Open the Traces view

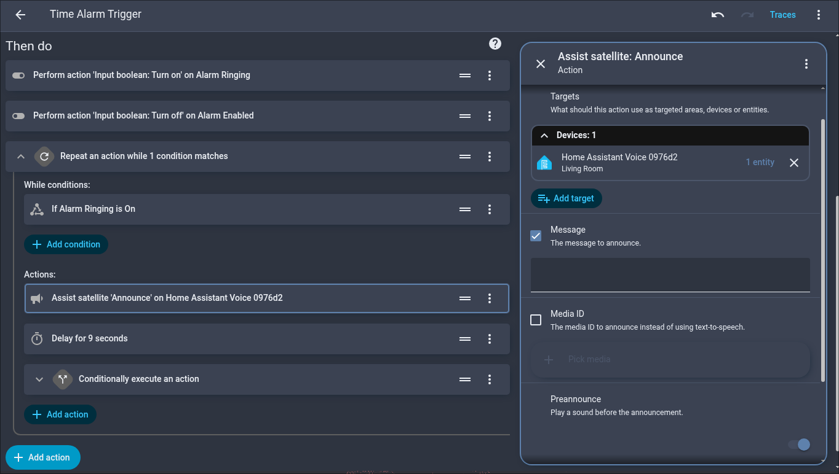click(782, 15)
